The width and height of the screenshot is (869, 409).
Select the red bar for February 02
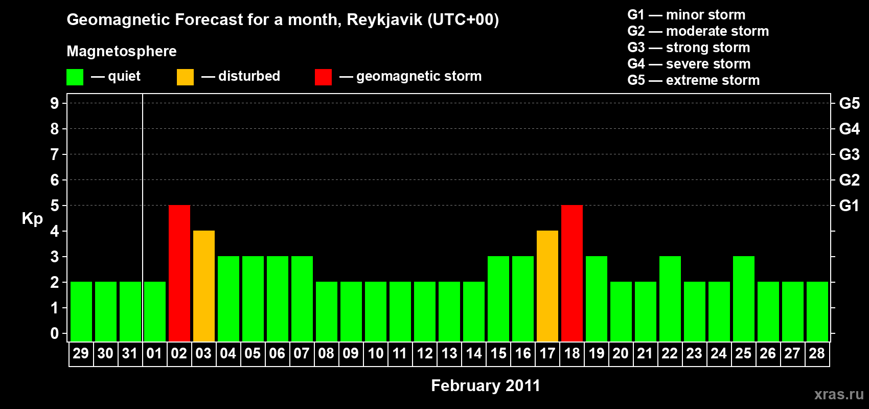point(179,273)
